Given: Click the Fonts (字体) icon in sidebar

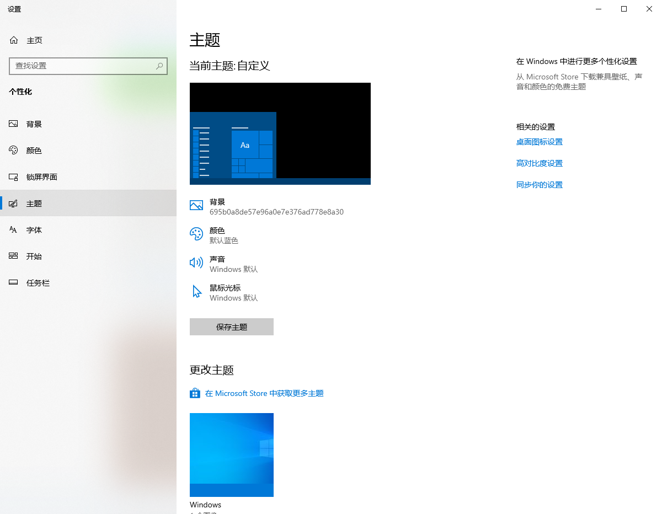Looking at the screenshot, I should click(14, 230).
